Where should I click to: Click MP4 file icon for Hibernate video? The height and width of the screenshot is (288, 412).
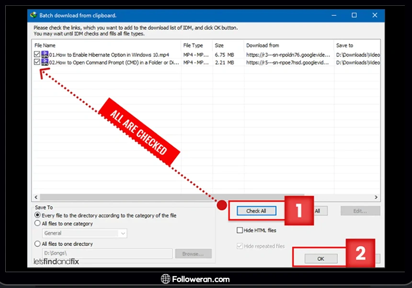(x=45, y=54)
